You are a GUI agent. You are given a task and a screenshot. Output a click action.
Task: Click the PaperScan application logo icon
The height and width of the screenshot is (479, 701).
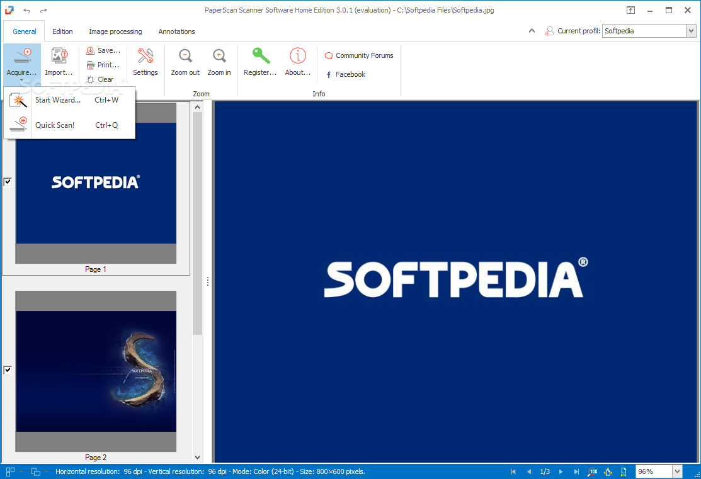tap(9, 10)
